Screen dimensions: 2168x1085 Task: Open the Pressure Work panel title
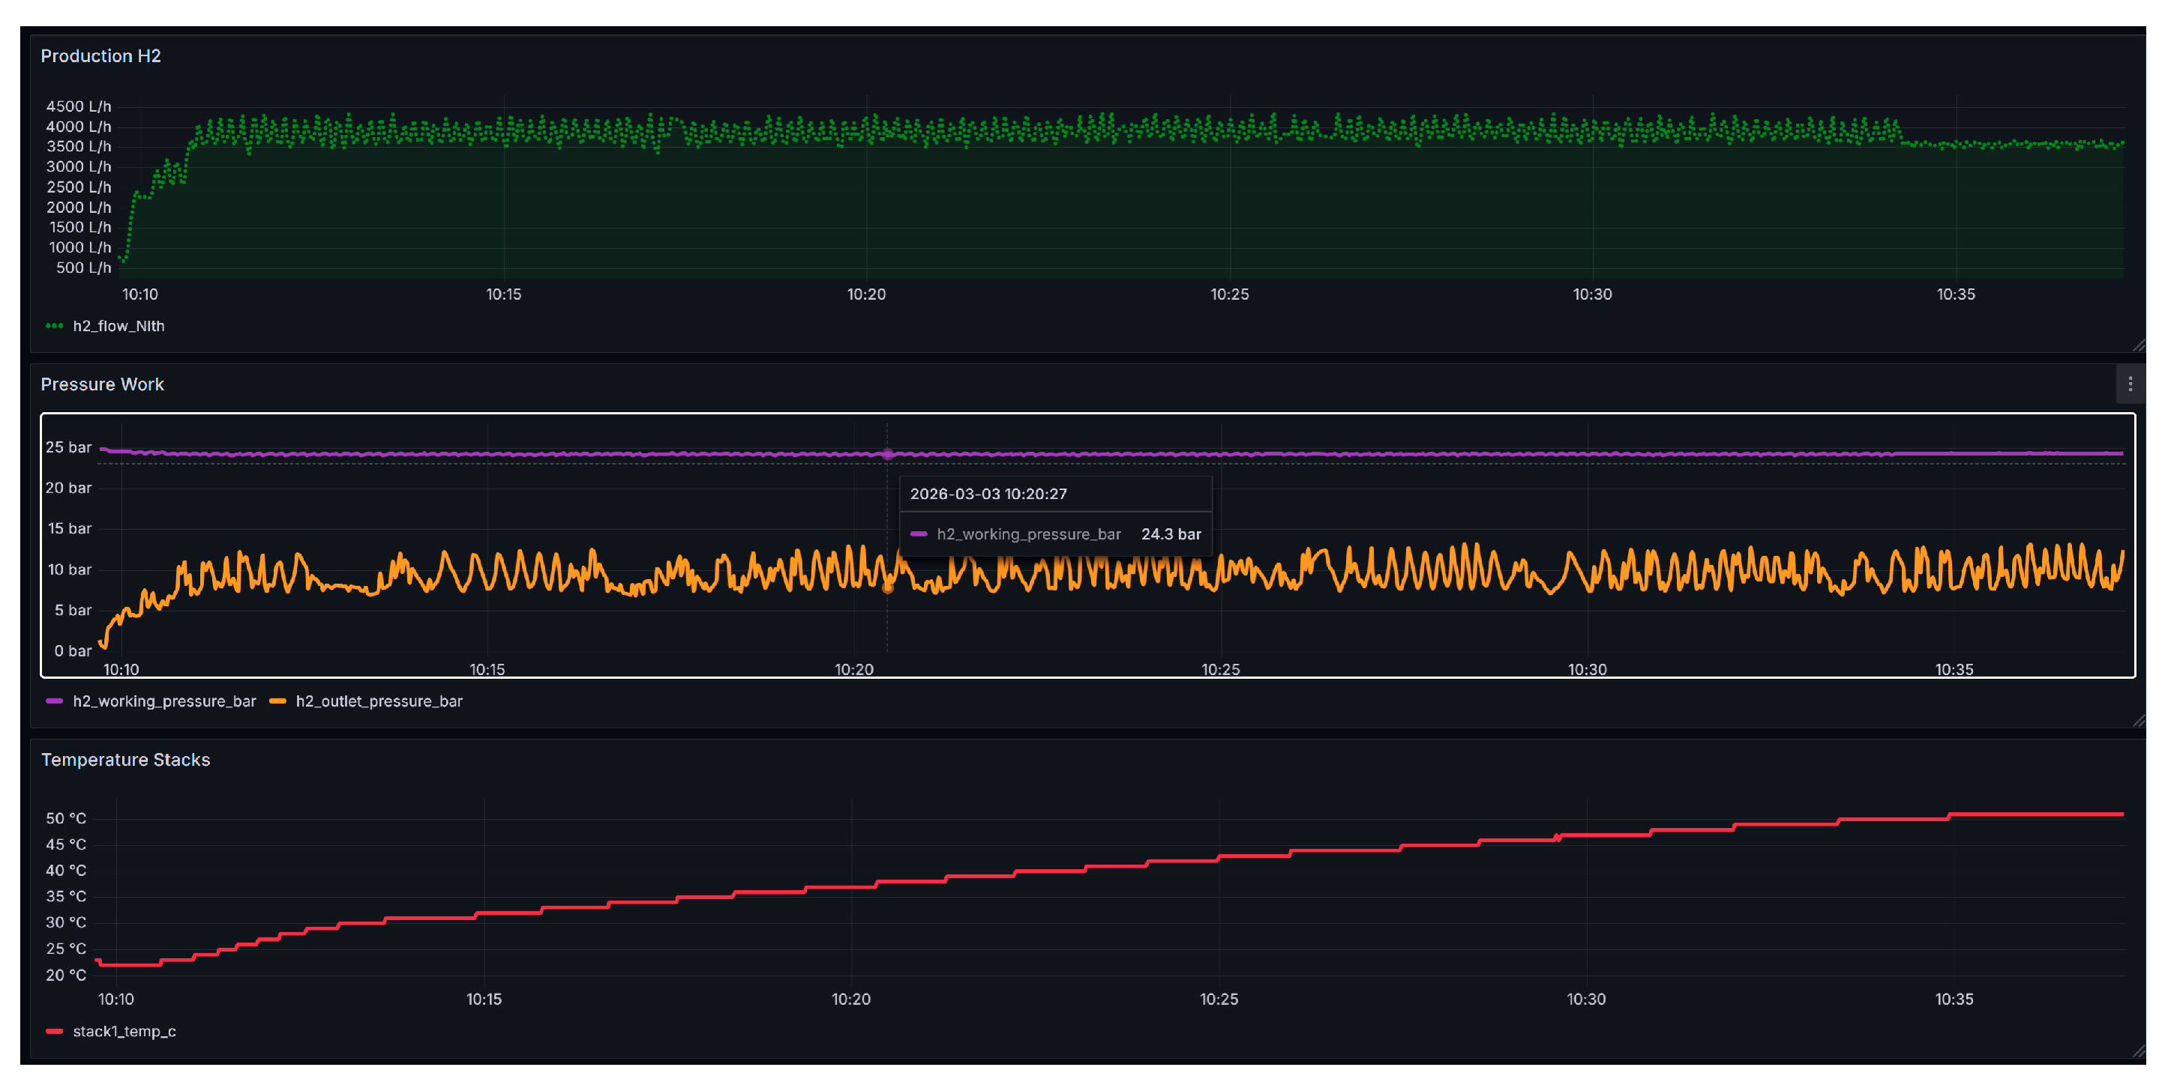(103, 384)
